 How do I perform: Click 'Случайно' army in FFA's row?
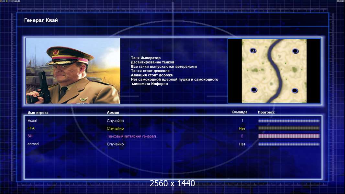coord(115,129)
